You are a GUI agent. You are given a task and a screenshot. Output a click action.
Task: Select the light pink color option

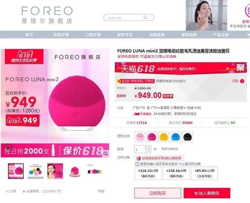point(140,137)
